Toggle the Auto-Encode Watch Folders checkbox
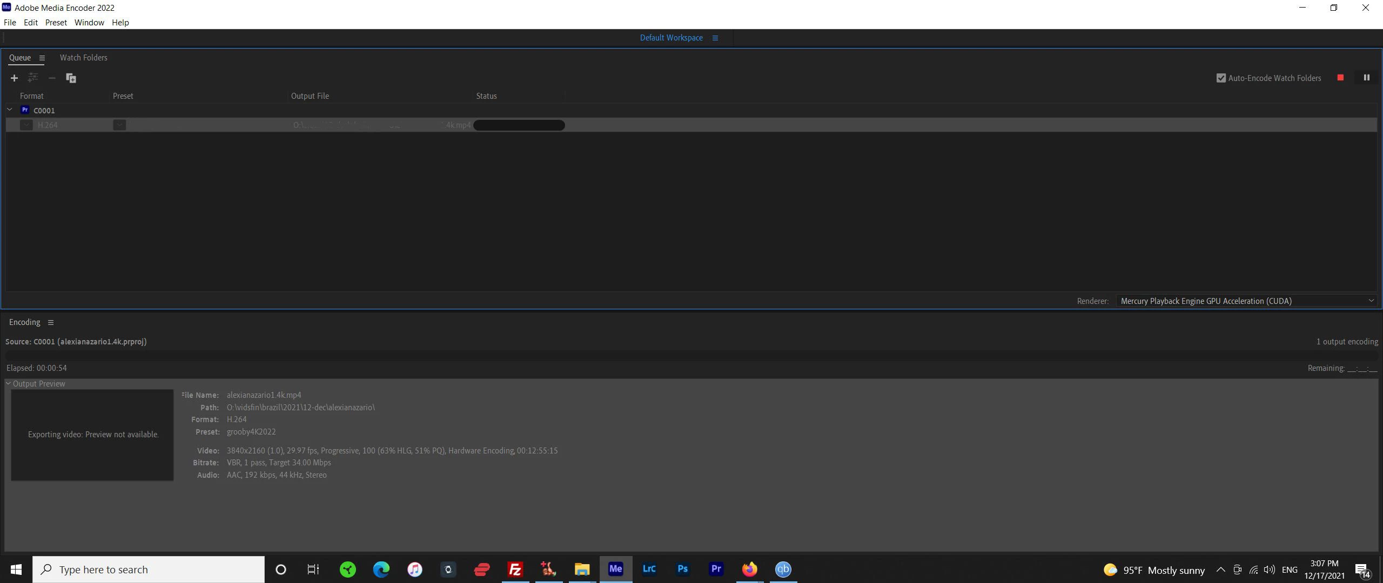1383x583 pixels. 1221,78
